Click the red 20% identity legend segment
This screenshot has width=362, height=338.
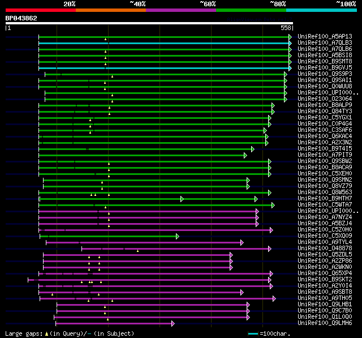pos(41,10)
